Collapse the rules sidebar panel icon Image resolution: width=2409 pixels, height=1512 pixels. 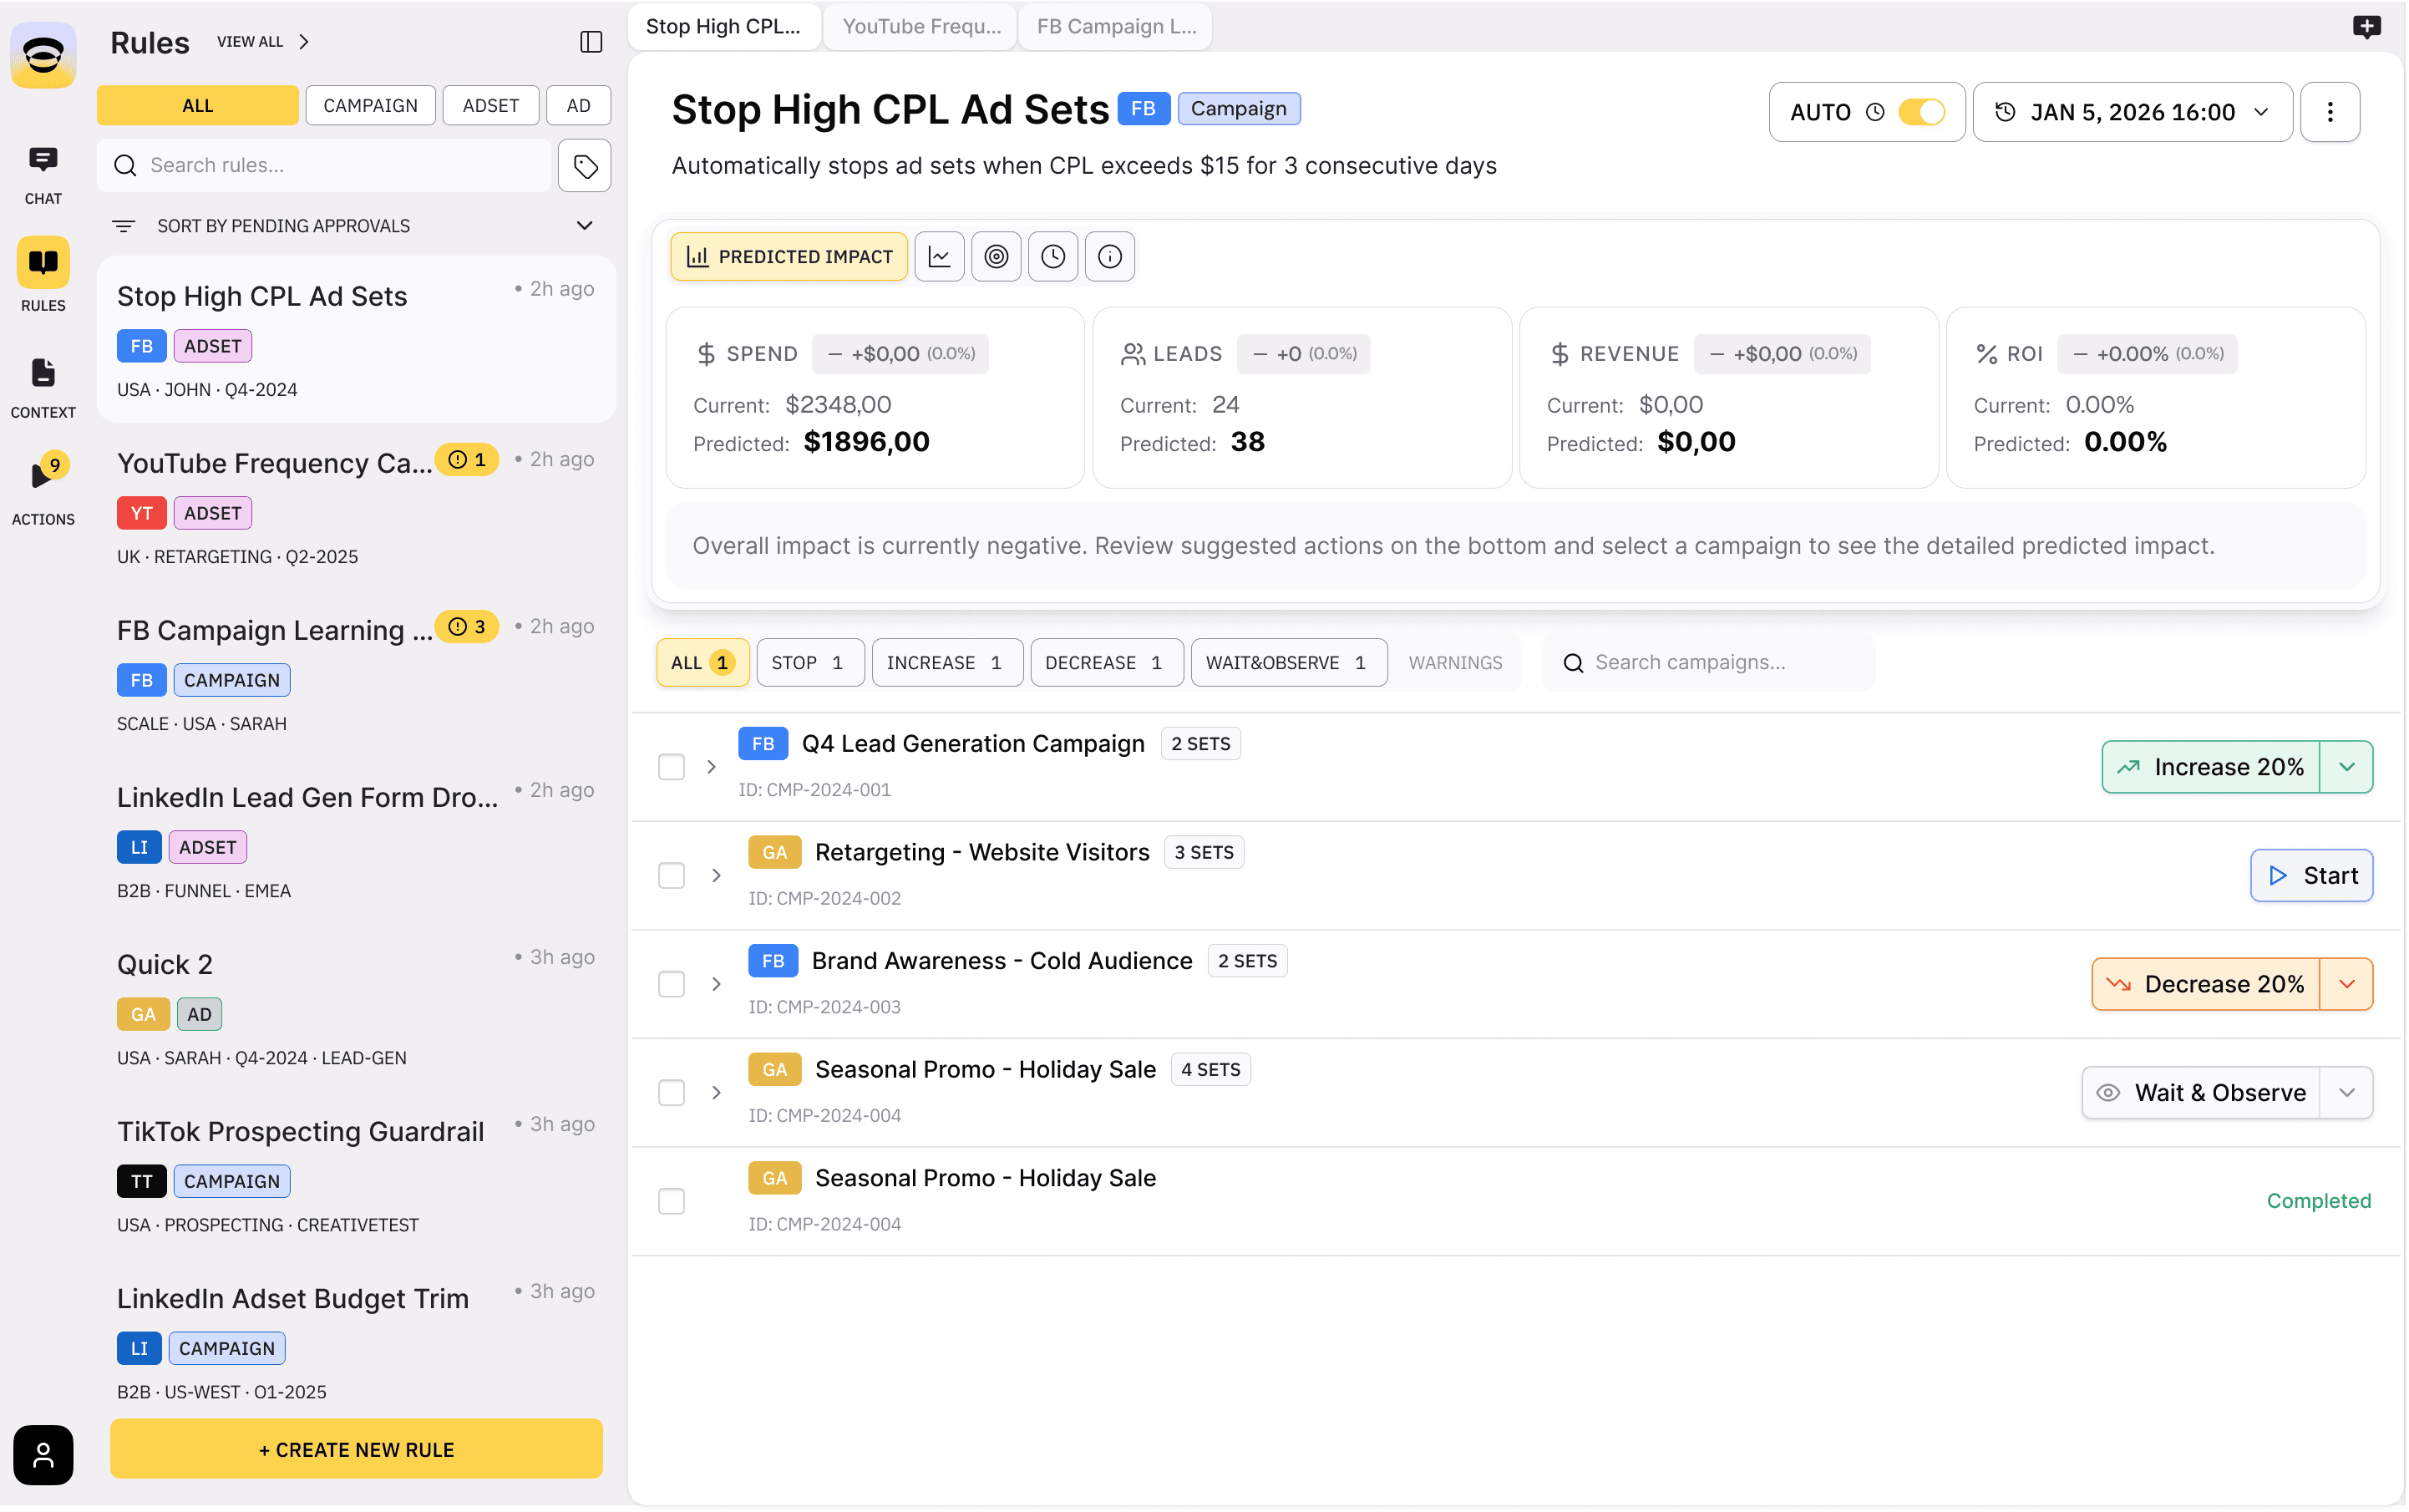591,41
